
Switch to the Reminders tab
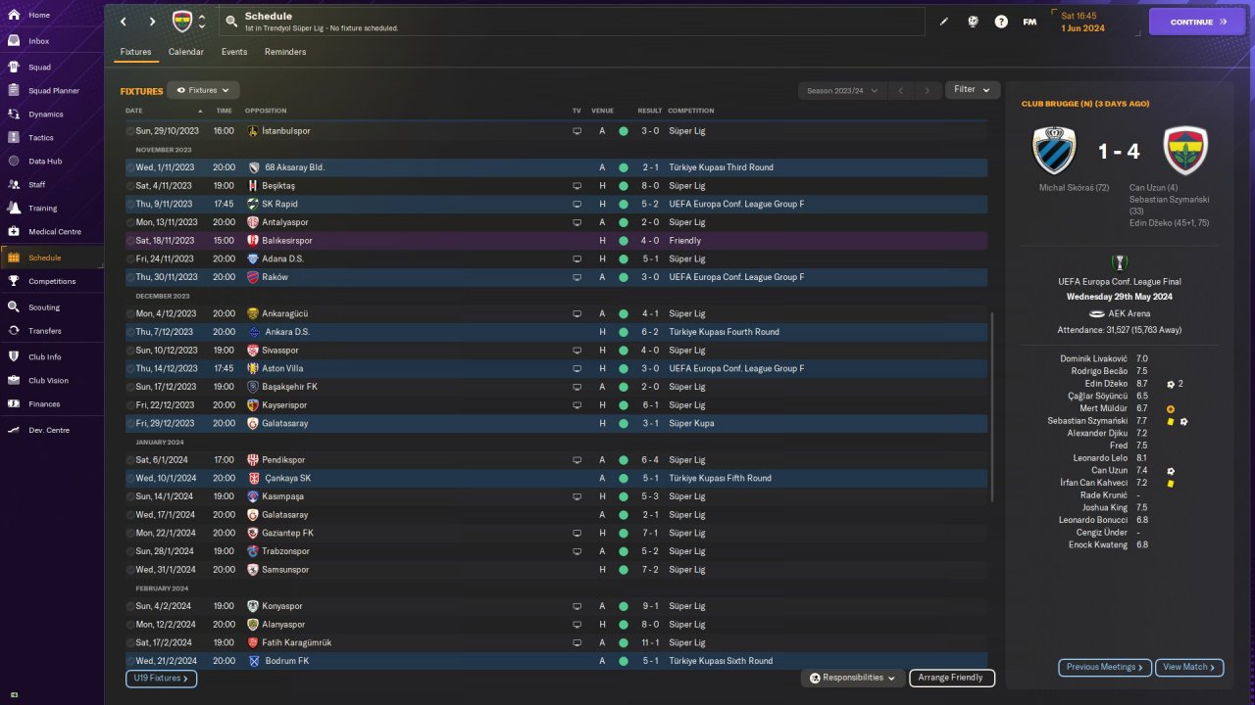point(285,52)
